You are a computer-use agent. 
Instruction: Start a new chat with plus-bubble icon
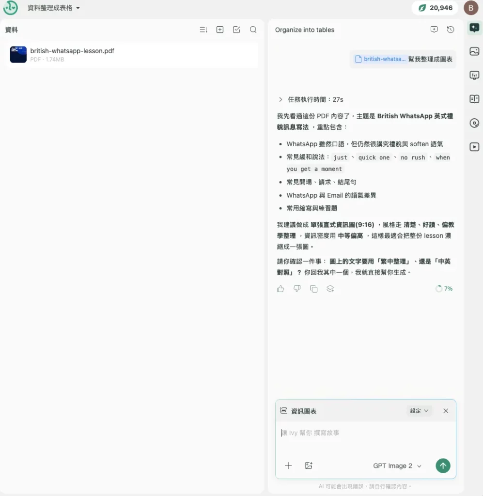[434, 30]
